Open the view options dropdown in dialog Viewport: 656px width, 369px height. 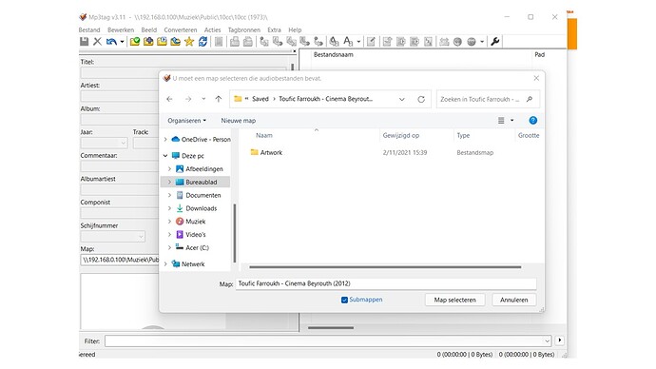(x=511, y=121)
